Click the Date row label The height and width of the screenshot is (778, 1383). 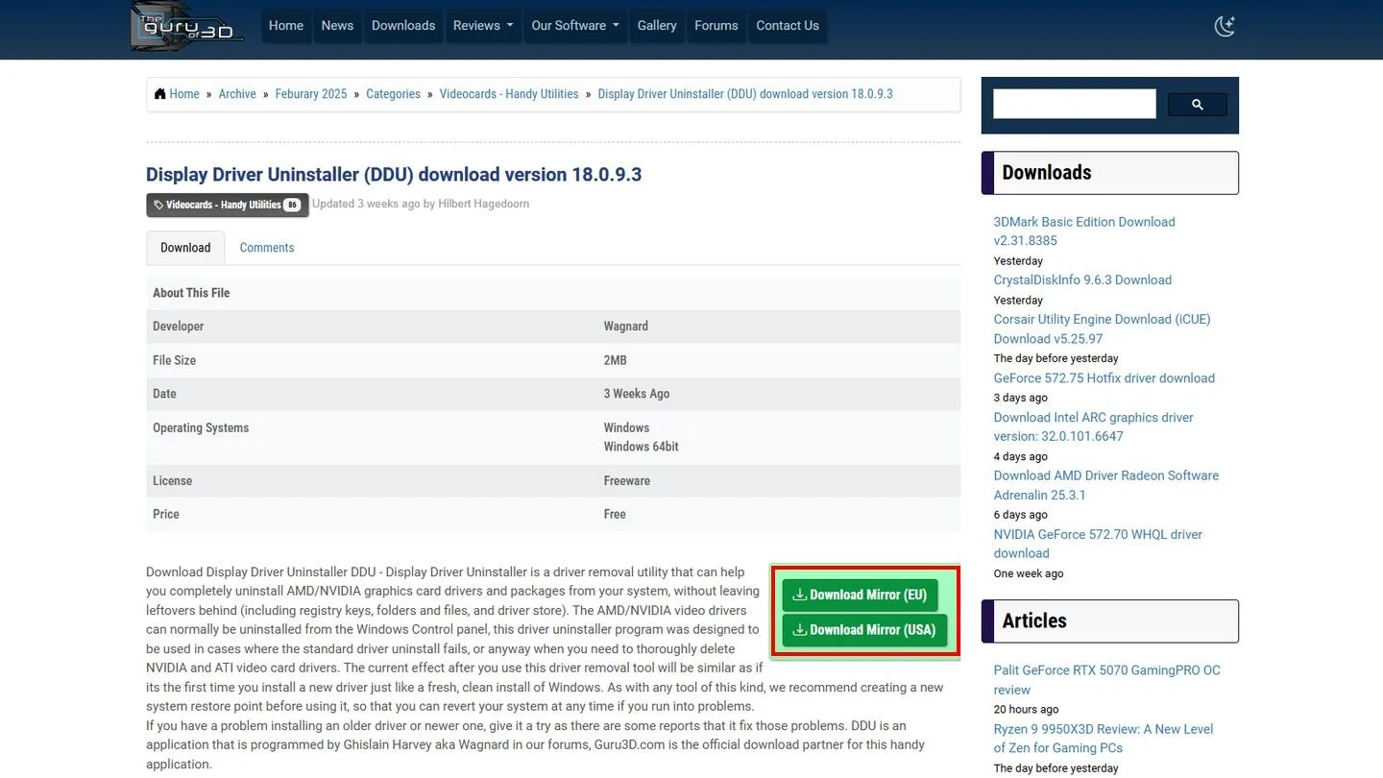pos(164,394)
